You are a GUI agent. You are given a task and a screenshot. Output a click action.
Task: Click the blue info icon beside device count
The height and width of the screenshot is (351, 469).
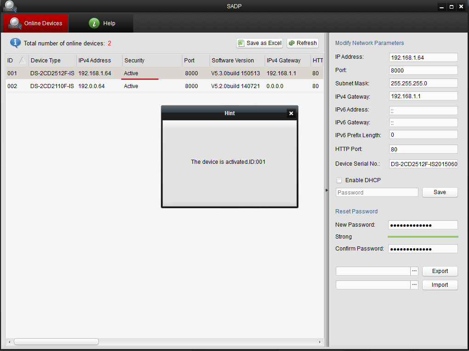tap(15, 43)
